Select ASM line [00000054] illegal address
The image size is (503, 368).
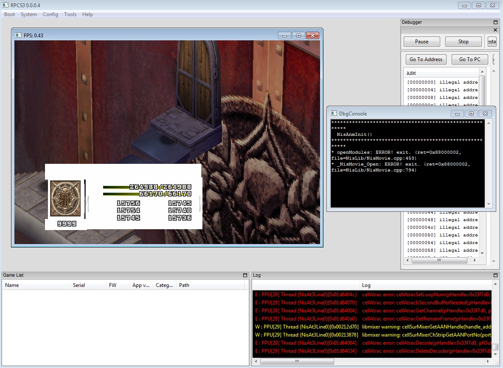442,243
